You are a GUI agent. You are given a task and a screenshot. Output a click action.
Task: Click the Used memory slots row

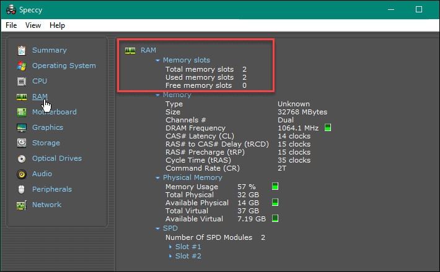tap(206, 77)
